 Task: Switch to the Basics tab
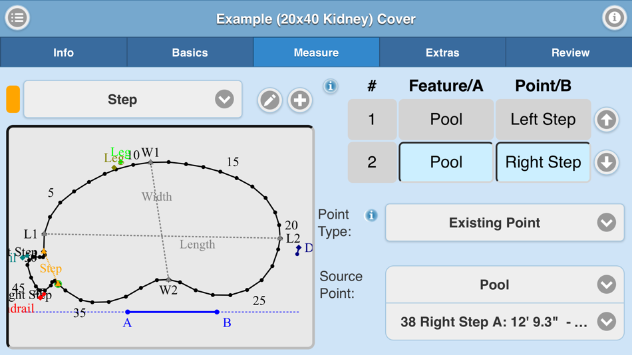tap(190, 53)
